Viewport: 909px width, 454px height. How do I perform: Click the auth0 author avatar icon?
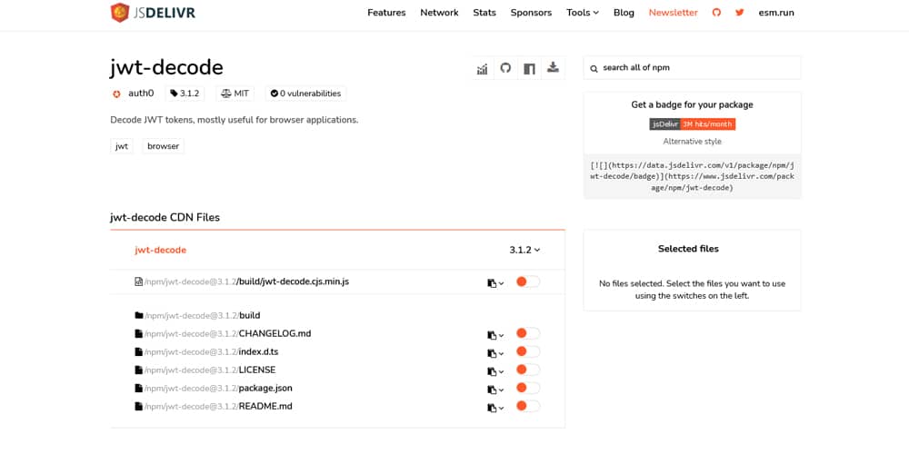(116, 94)
